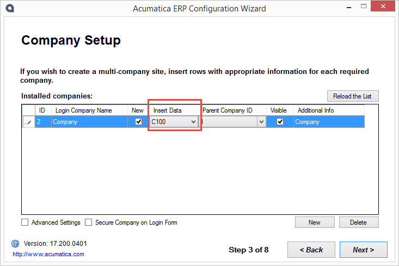Click the 'Version: 17.200.0401' text
Screen dimensions: 399x266
[55, 244]
